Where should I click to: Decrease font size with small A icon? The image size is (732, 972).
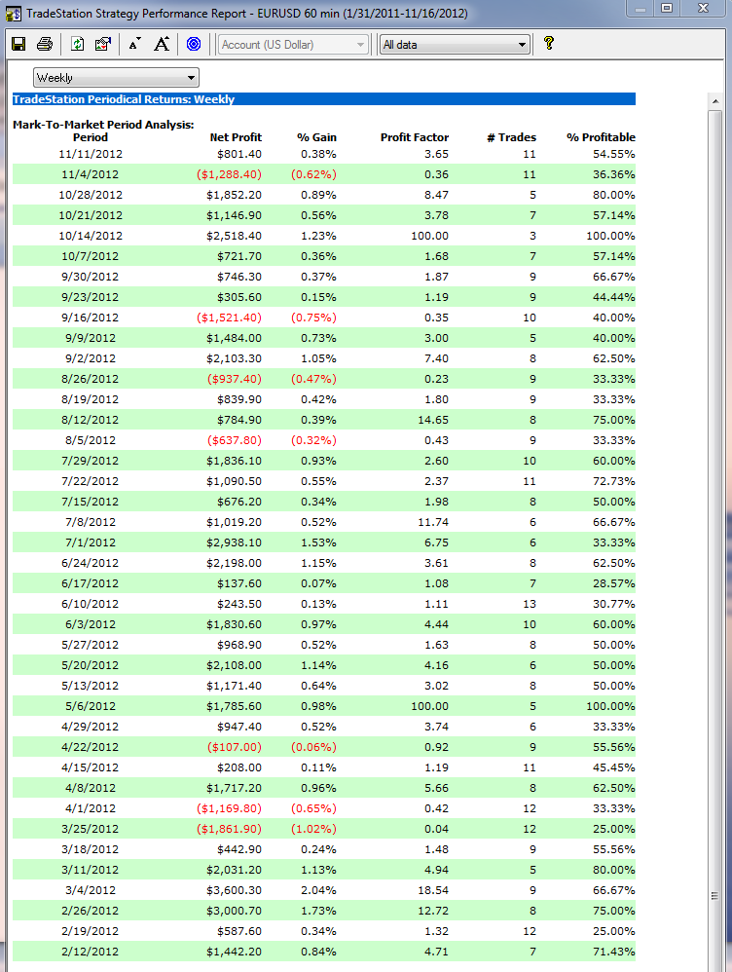click(134, 44)
